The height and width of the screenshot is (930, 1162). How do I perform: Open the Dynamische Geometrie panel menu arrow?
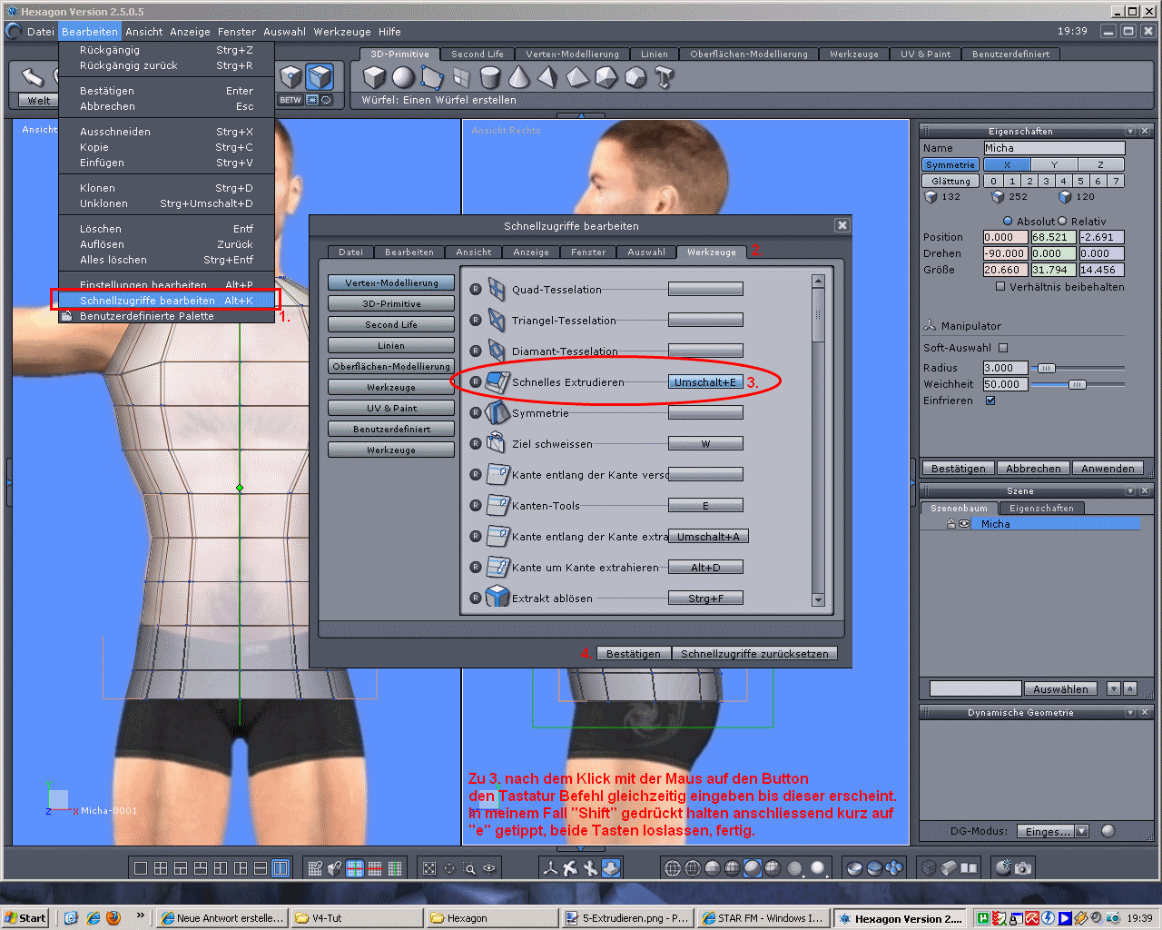point(1130,713)
